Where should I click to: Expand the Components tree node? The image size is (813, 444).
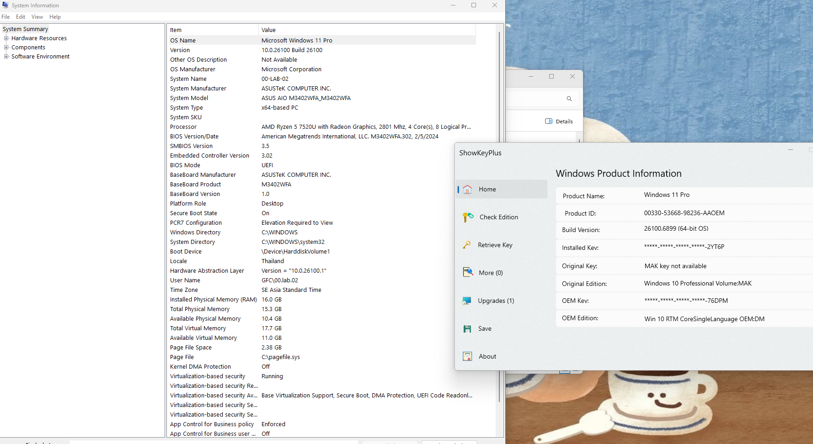click(6, 48)
